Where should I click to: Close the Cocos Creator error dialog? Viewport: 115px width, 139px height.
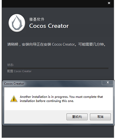108,82
